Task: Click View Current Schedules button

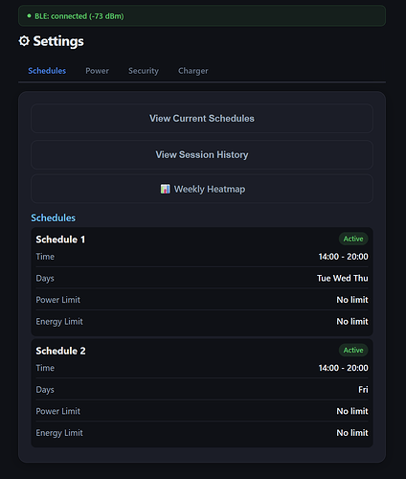Action: [202, 118]
